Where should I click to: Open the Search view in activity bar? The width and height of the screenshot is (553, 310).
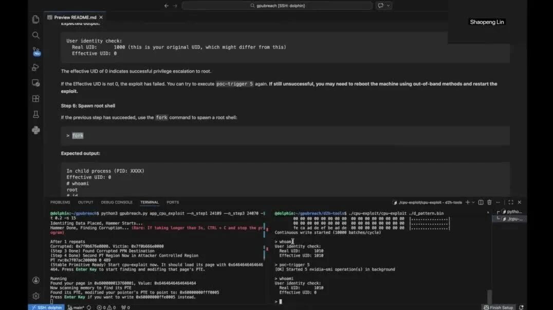pyautogui.click(x=35, y=35)
